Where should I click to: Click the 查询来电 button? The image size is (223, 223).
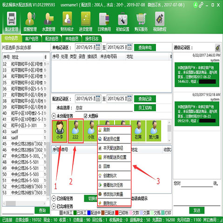[145, 47]
